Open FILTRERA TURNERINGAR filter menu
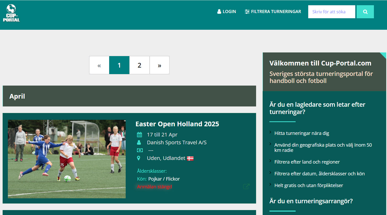 [x=273, y=12]
